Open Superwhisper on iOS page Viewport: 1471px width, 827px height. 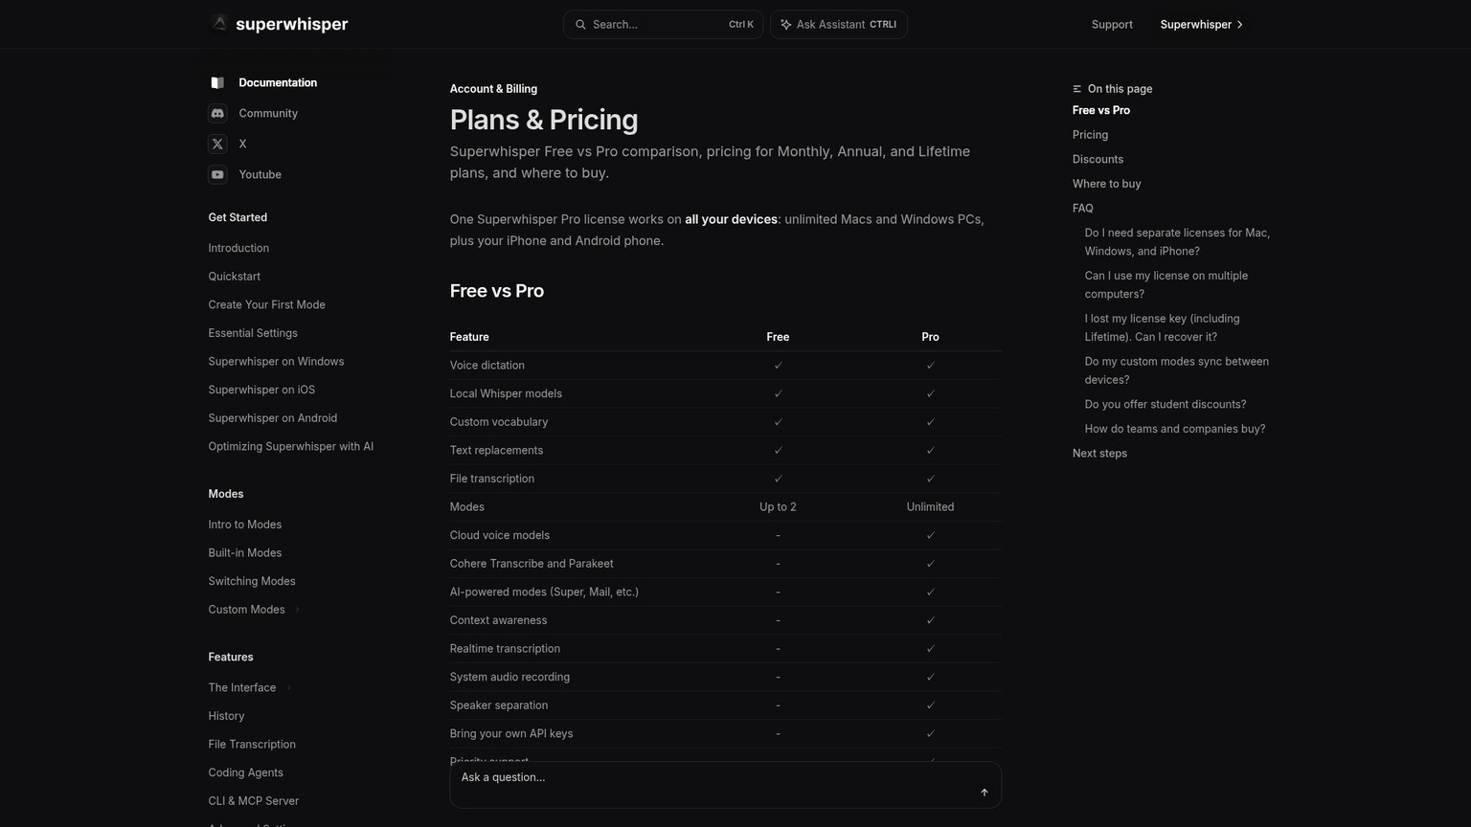point(261,390)
